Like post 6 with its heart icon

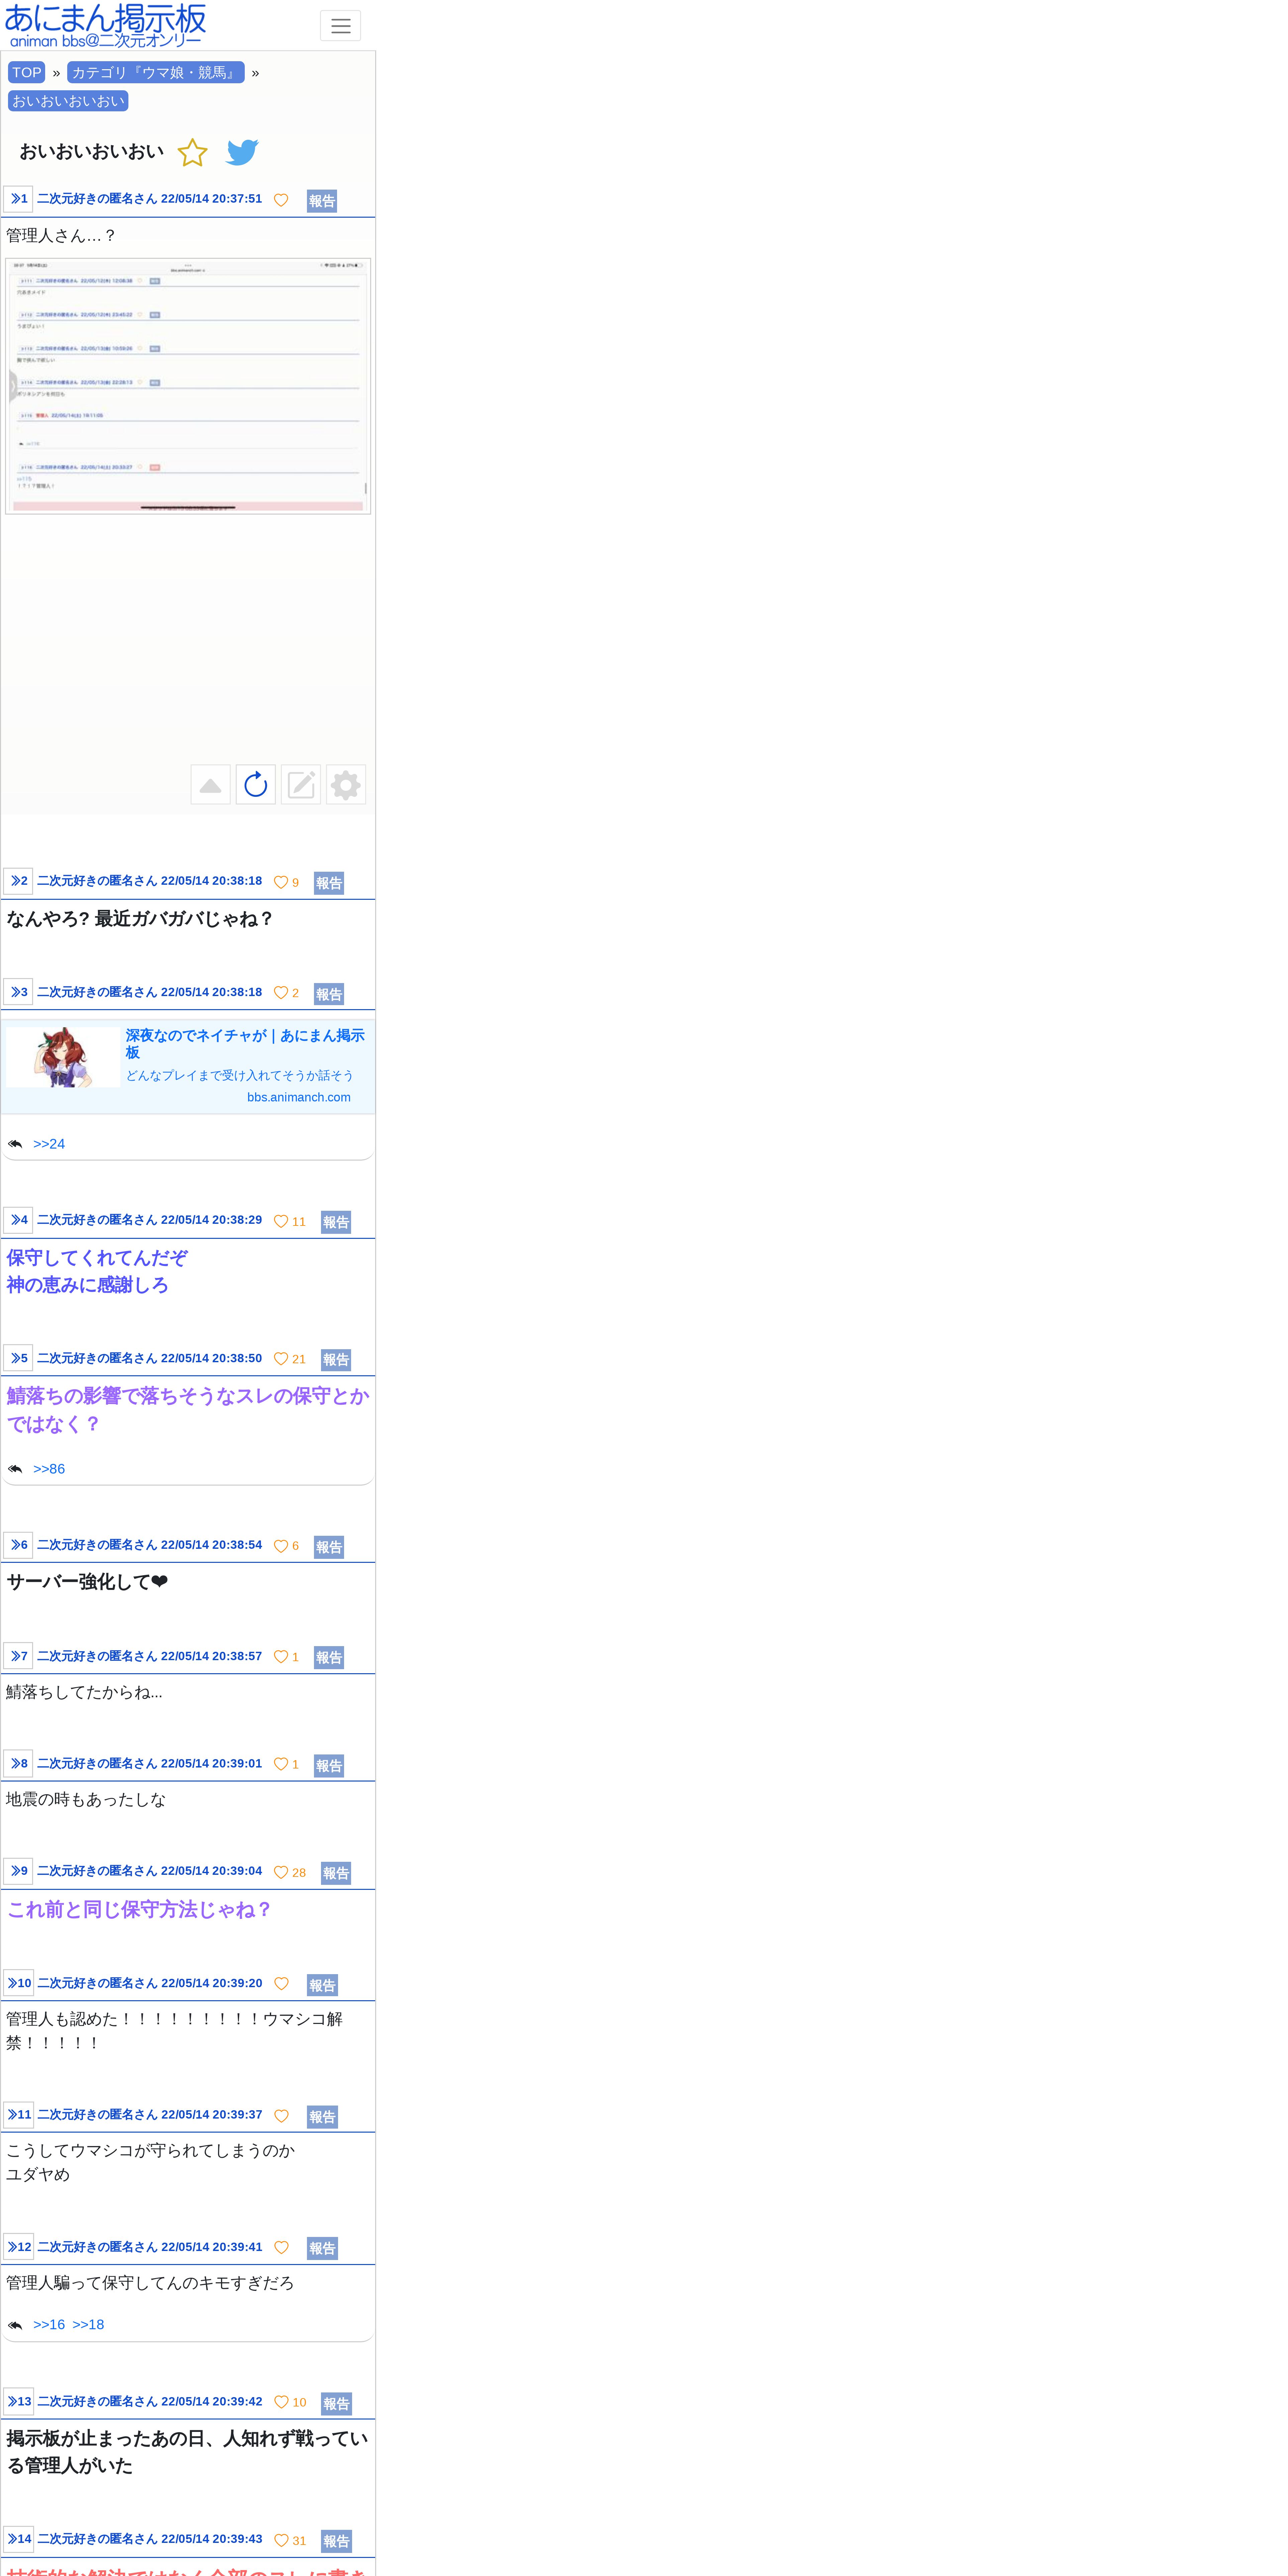(281, 1546)
